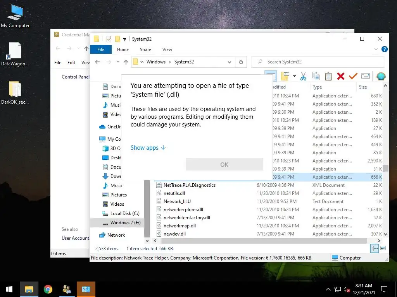
Task: Open the Share ribbon tab
Action: pos(145,49)
